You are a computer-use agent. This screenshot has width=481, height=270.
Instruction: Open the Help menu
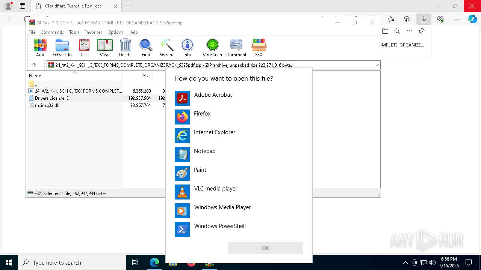pyautogui.click(x=133, y=32)
